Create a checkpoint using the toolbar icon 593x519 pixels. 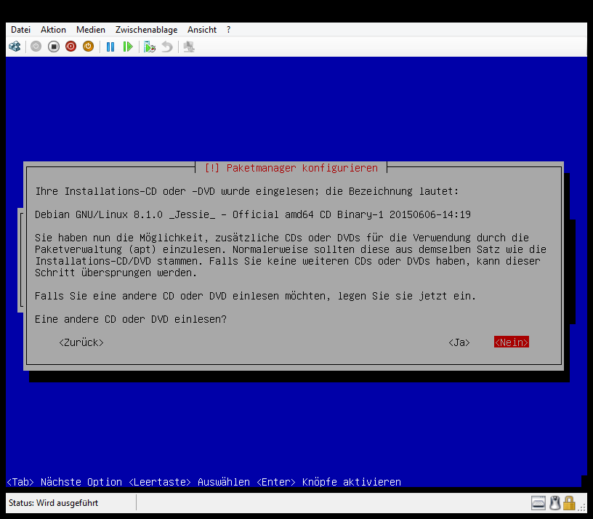point(150,47)
